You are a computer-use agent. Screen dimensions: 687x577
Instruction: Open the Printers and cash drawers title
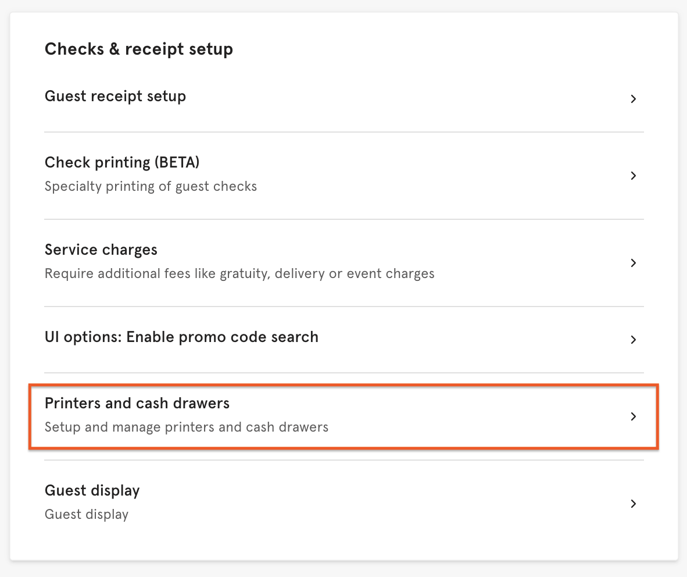(x=137, y=403)
